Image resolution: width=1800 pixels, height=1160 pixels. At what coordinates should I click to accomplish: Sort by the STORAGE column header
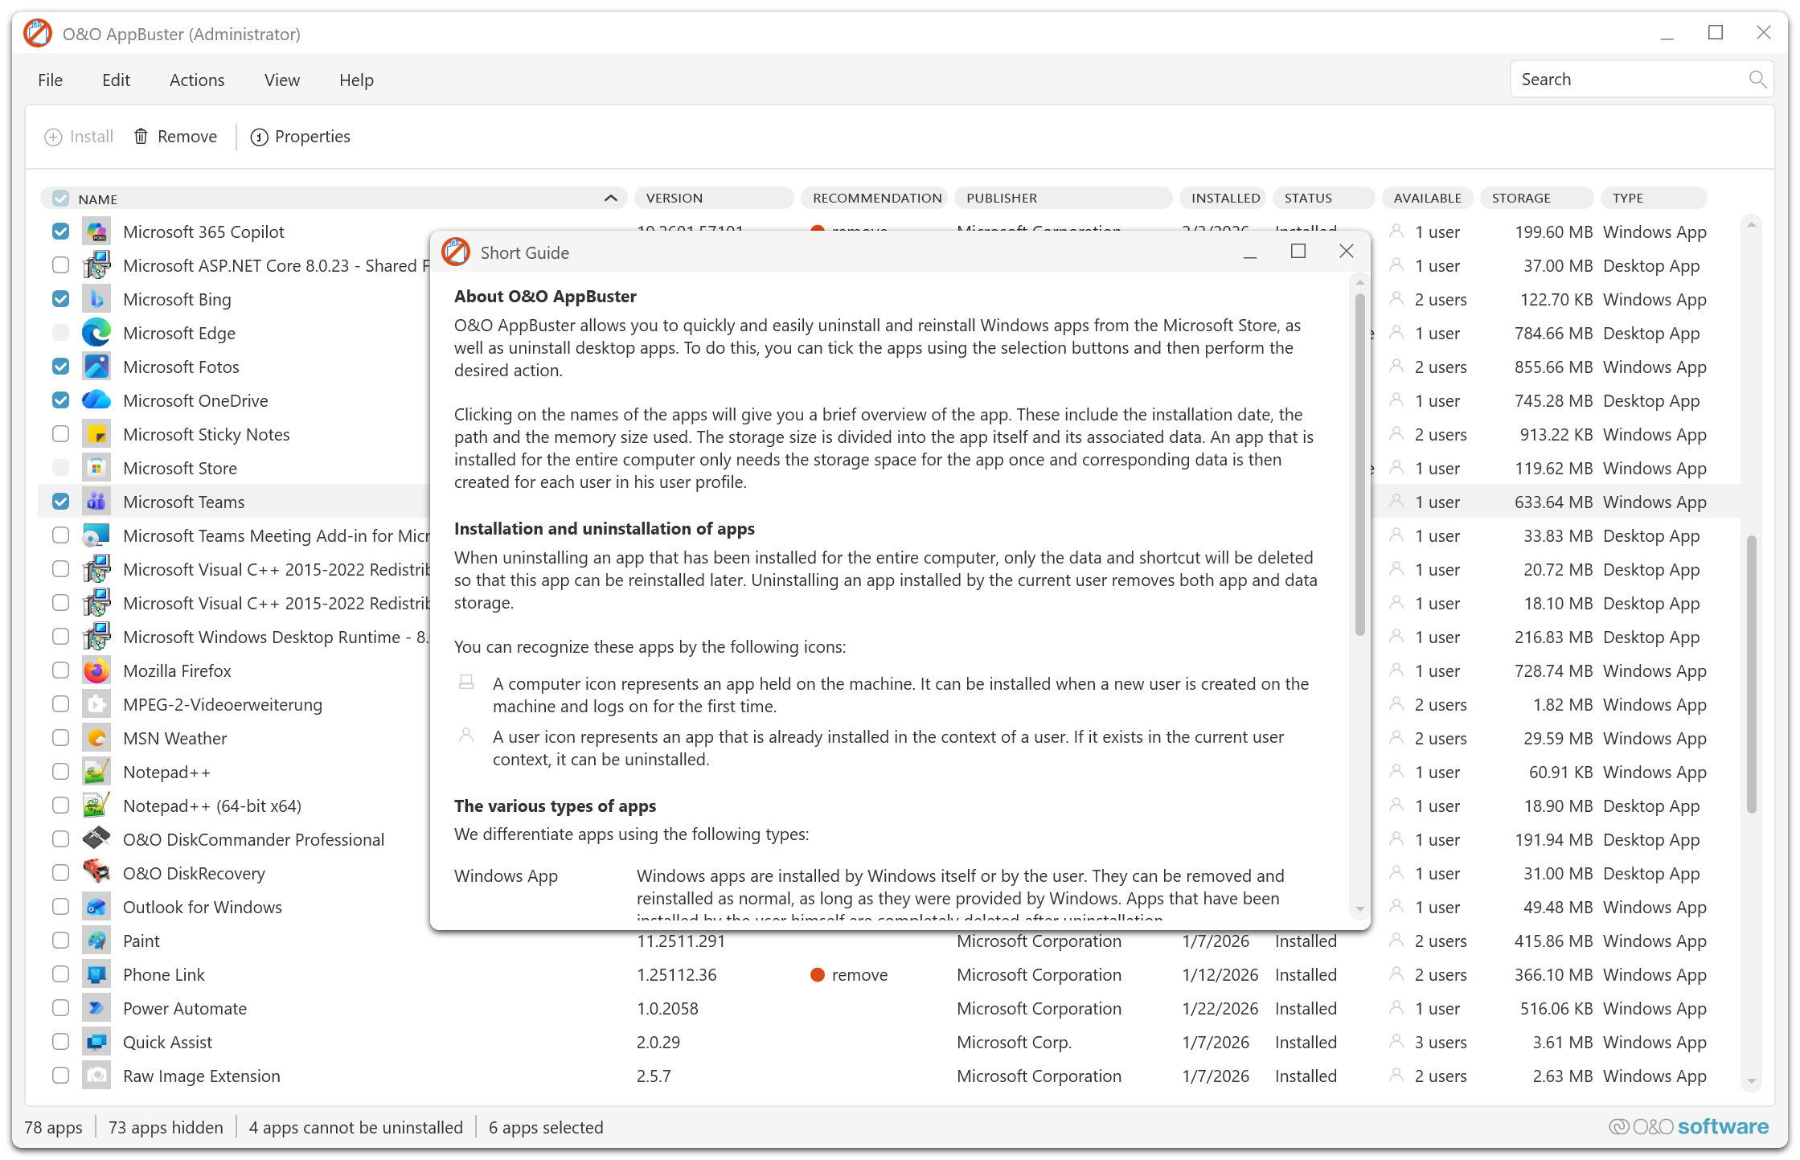tap(1521, 199)
